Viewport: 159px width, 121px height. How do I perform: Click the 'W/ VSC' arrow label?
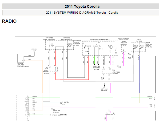129,54
